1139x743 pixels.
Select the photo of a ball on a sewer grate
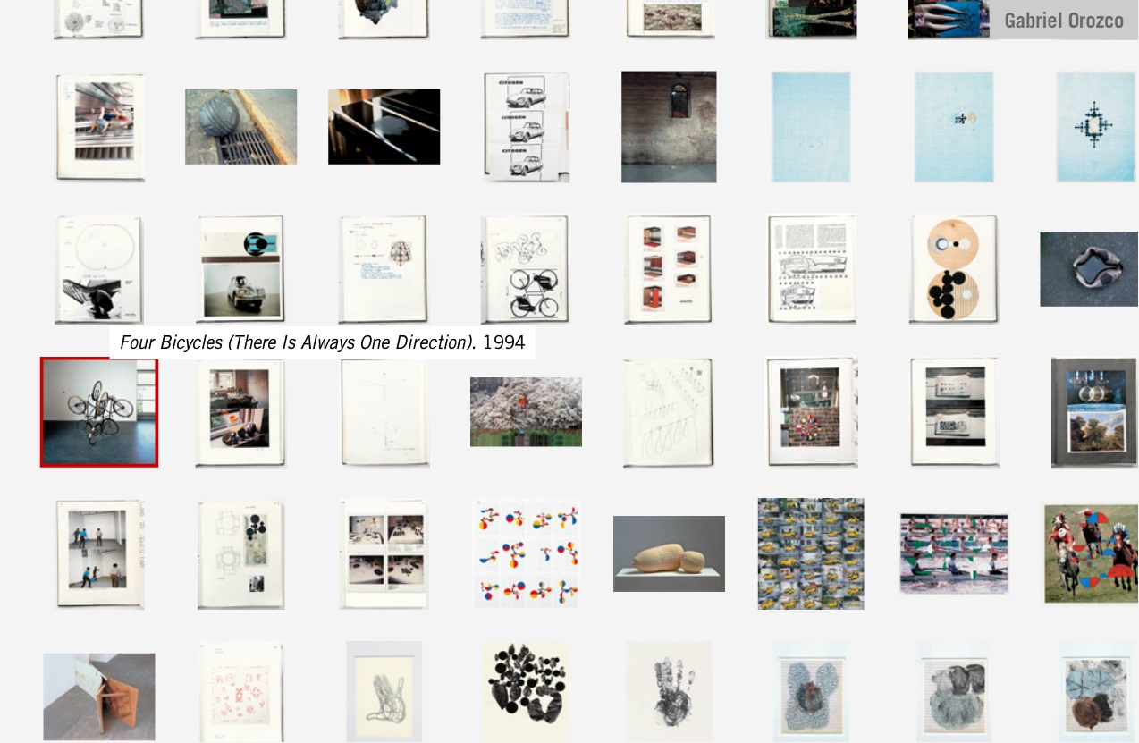point(240,126)
